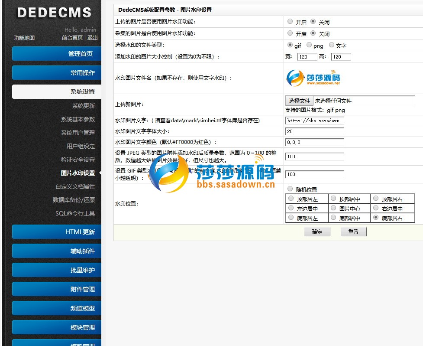Viewport: 423px width, 346px height.
Task: Open 验证安全设置 submenu item
Action: pyautogui.click(x=77, y=160)
